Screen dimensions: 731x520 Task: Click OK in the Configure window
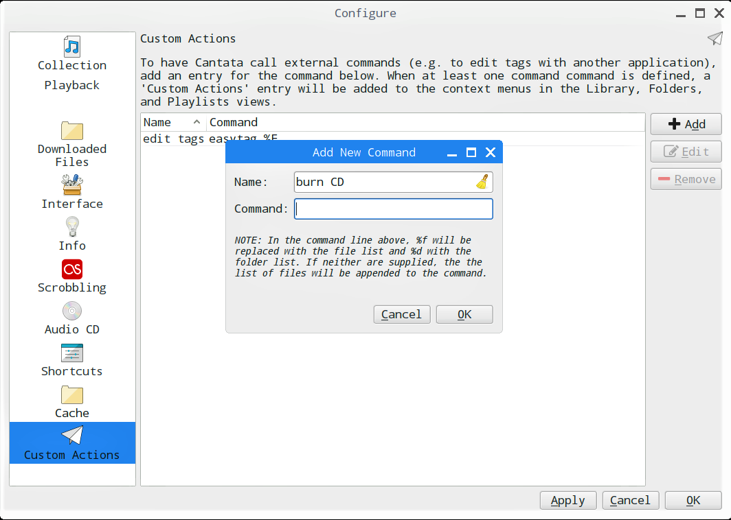point(693,500)
